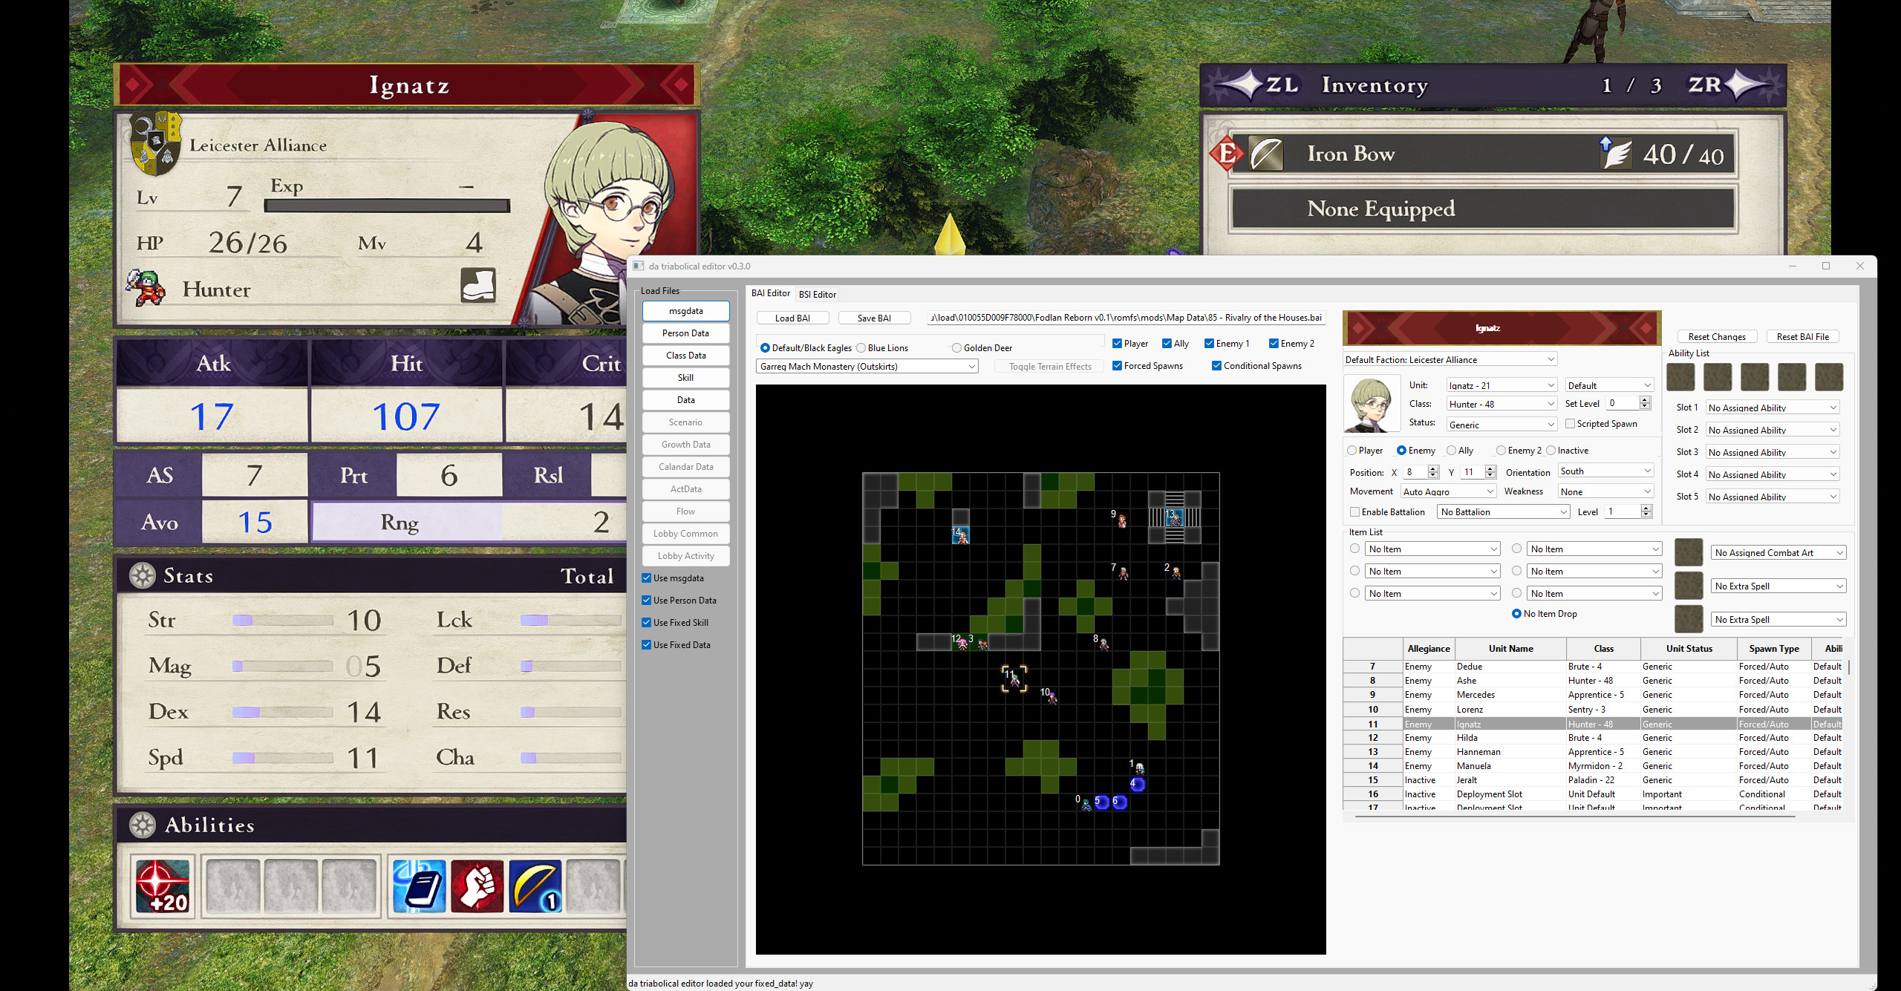This screenshot has height=991, width=1901.
Task: Click the Save BAI button
Action: tap(874, 317)
